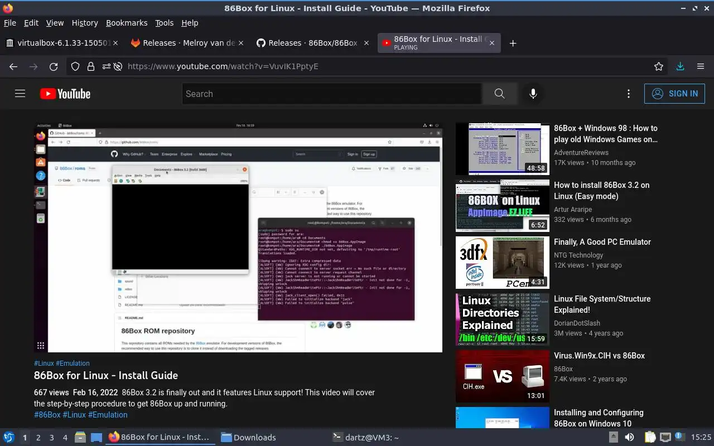The width and height of the screenshot is (714, 446).
Task: Open the Firefox application hamburger menu
Action: pos(701,66)
